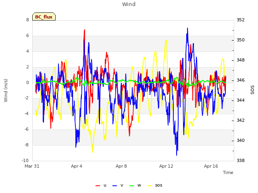Click the Apr 12 x-axis label
Viewport: 258px width, 193px height.
click(x=166, y=166)
